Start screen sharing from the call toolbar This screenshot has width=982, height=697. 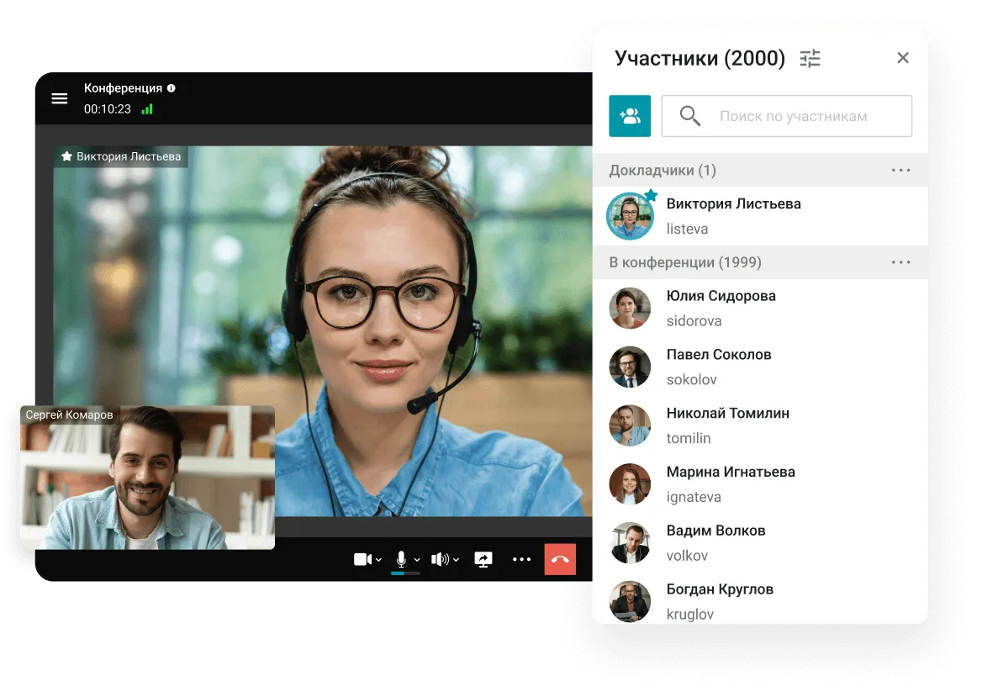point(483,559)
